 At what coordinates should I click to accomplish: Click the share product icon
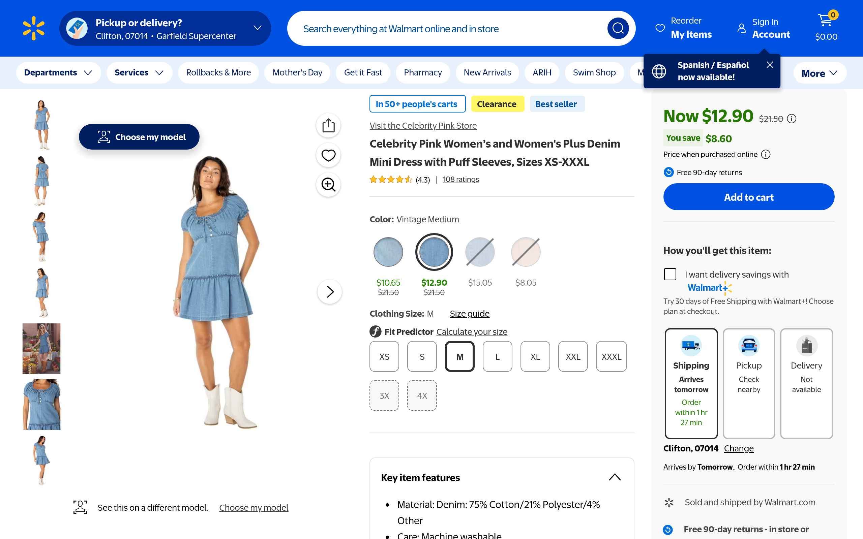point(328,125)
